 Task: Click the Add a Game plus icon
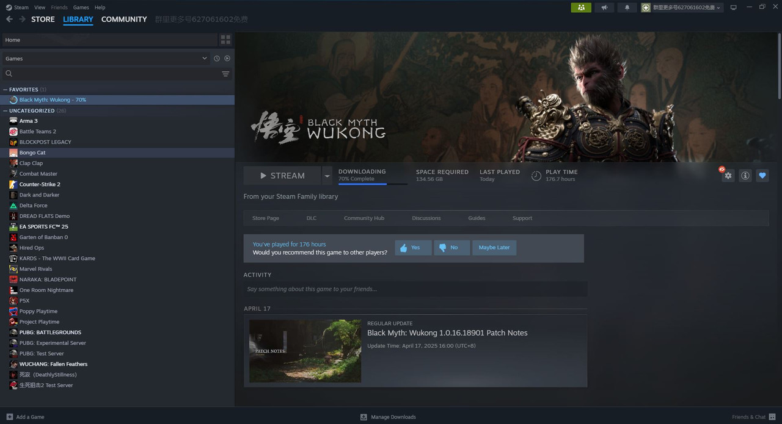[9, 417]
